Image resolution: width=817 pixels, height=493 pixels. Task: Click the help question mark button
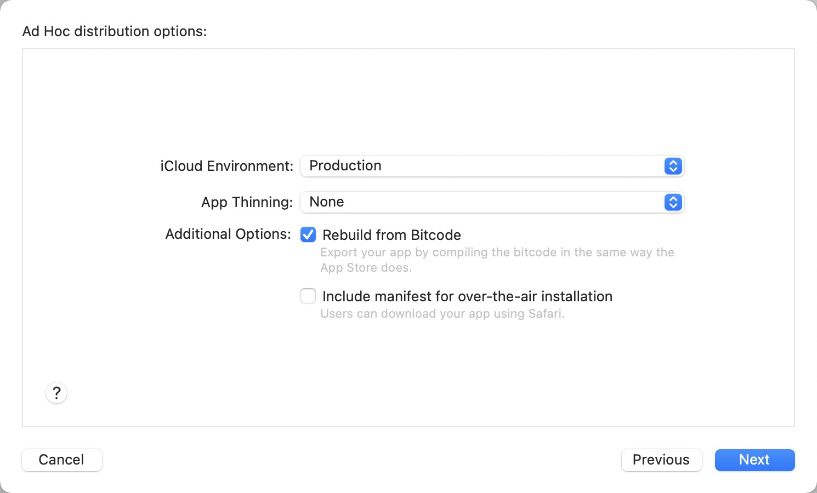(56, 393)
